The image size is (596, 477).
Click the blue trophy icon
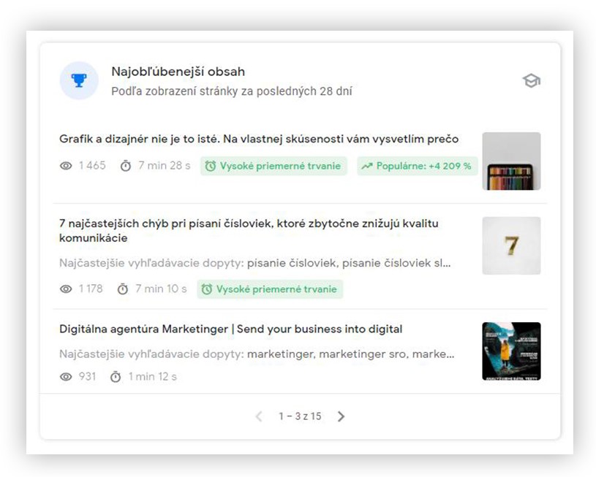79,80
